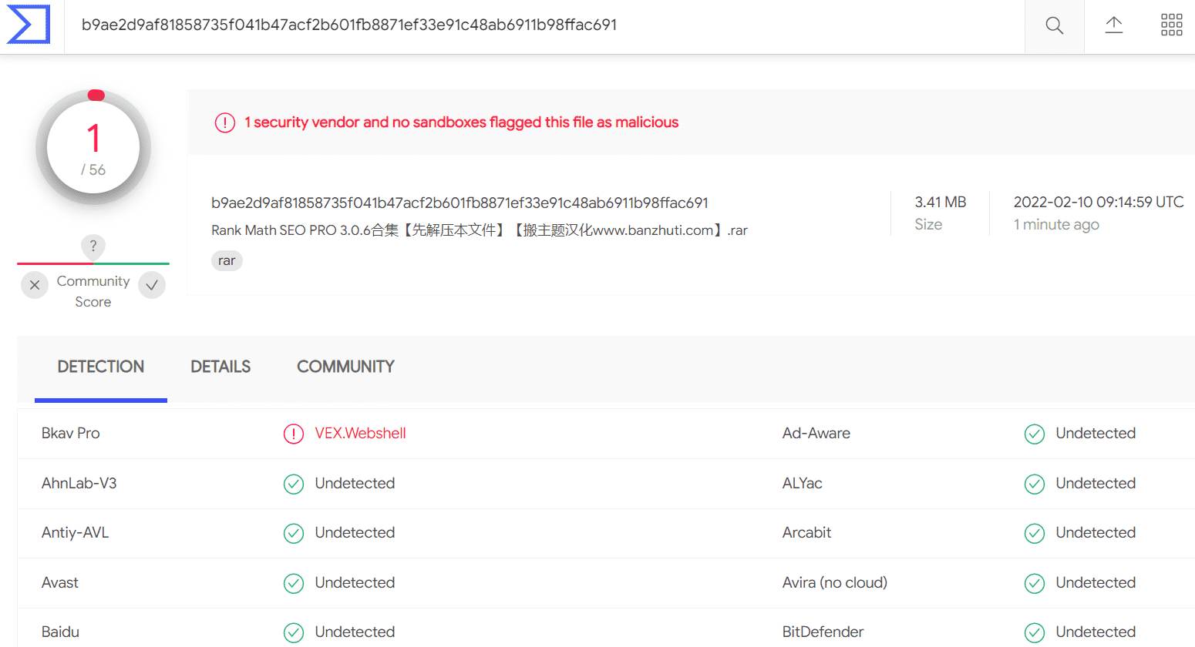Click the green check icon in Avast row
1195x647 pixels.
[294, 583]
